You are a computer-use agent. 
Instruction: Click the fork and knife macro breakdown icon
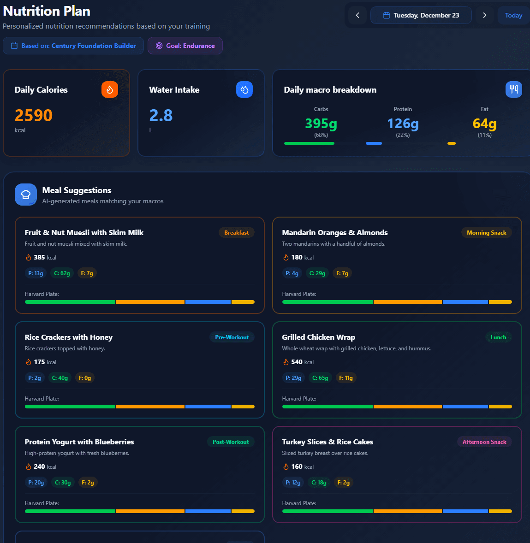coord(514,89)
